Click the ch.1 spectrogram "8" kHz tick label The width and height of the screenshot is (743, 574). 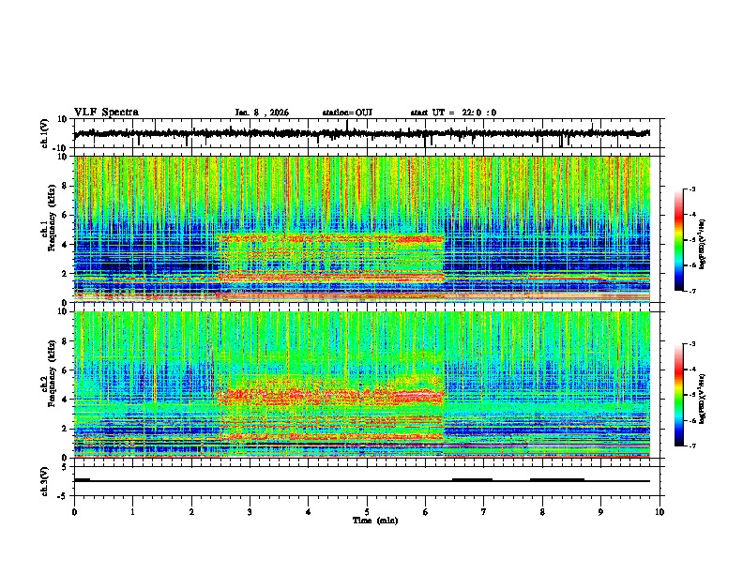[65, 186]
